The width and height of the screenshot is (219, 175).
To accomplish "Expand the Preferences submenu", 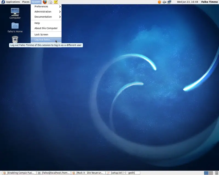I will click(46, 7).
